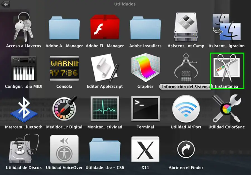The width and height of the screenshot is (251, 175).
Task: Click the Utilidade...be - CS6 label
Action: (105, 168)
